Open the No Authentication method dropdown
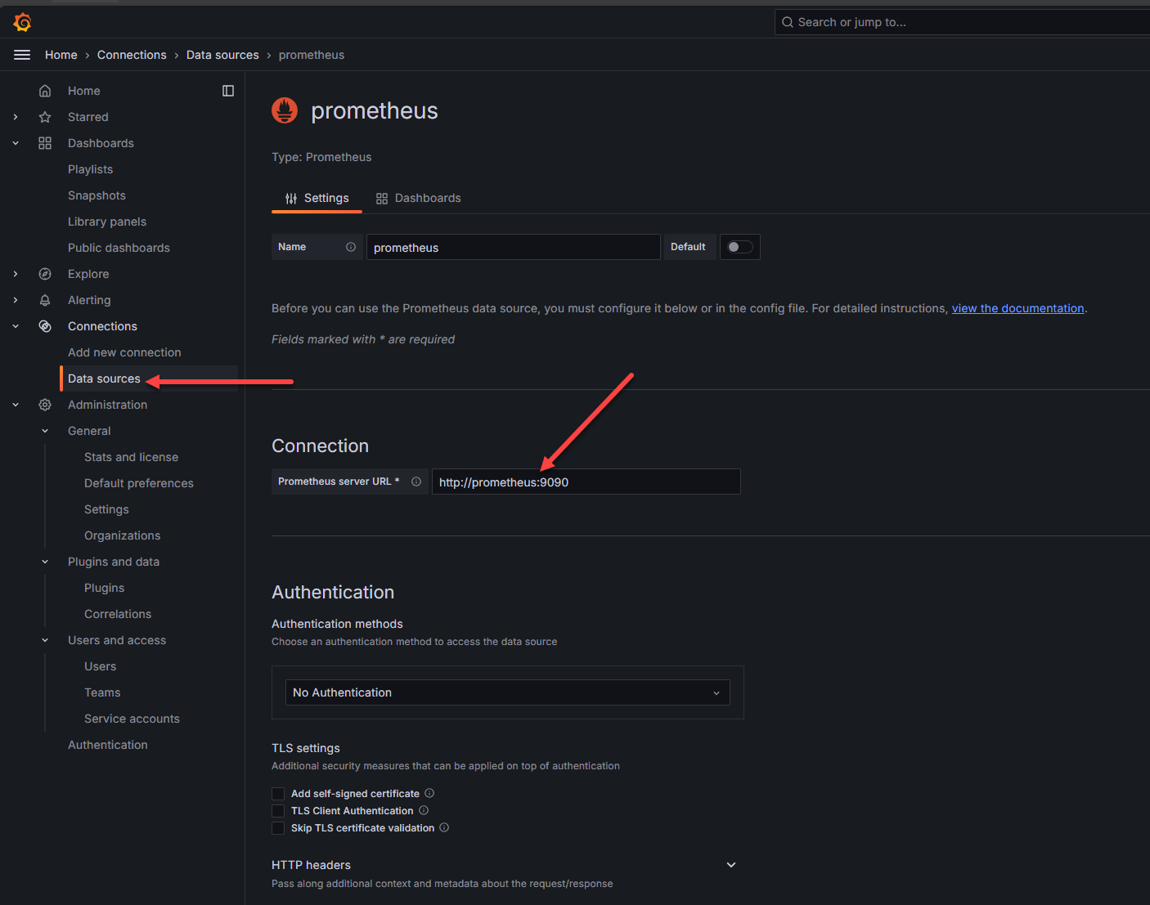1150x905 pixels. coord(507,692)
